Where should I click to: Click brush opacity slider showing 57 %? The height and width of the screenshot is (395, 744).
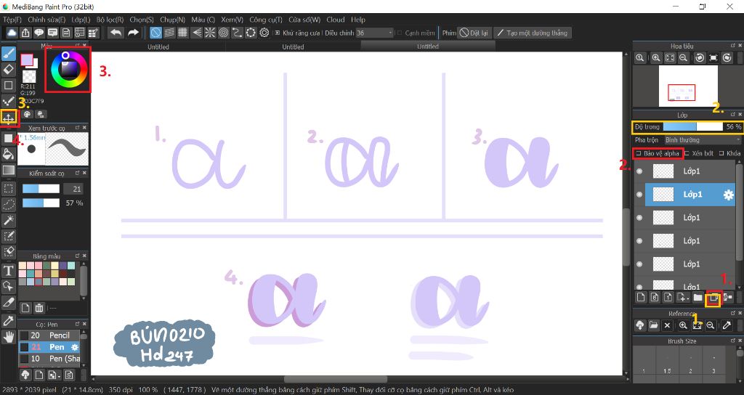pyautogui.click(x=41, y=203)
